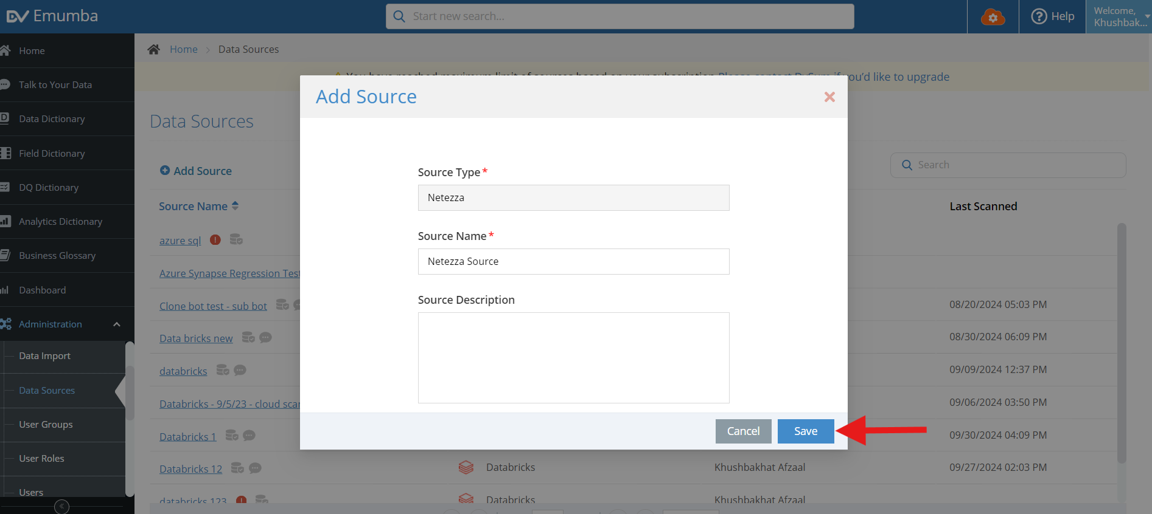The width and height of the screenshot is (1152, 514).
Task: Open Azure Synapse Regression Test link
Action: coord(229,273)
